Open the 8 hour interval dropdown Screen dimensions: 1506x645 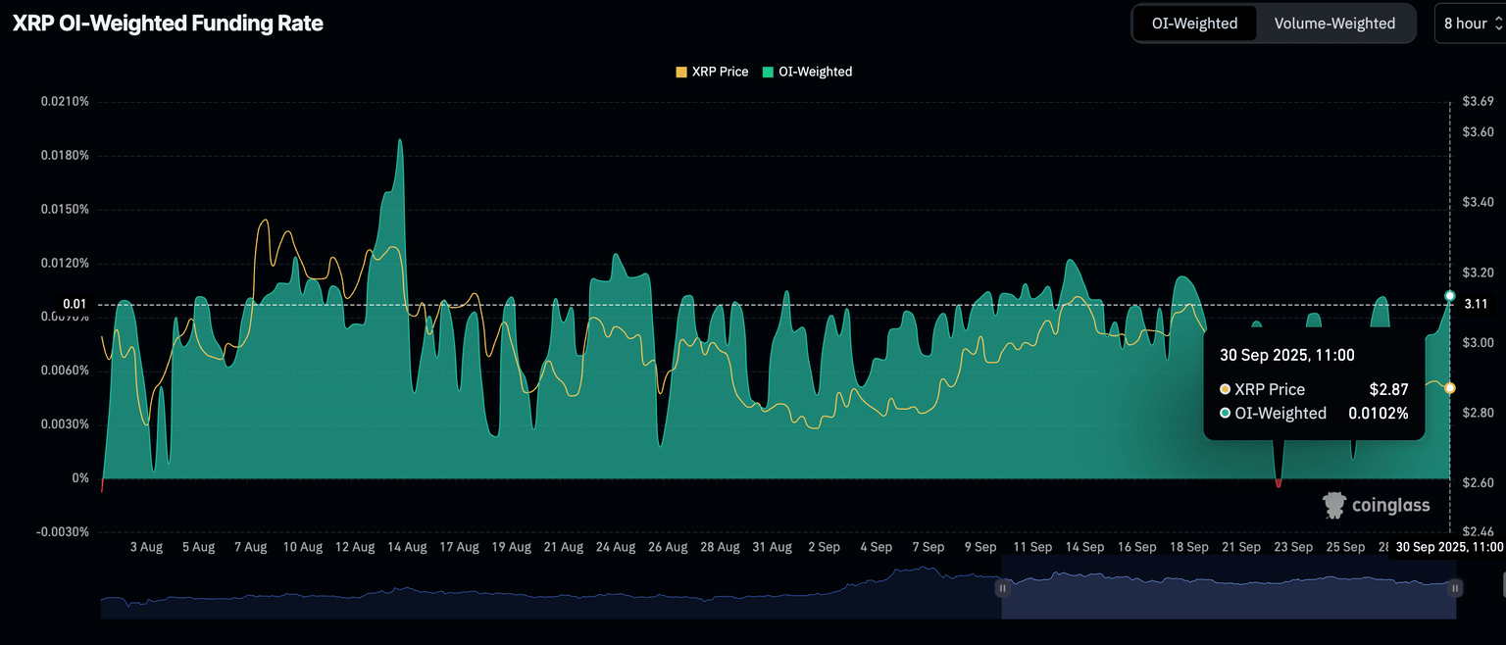1470,24
